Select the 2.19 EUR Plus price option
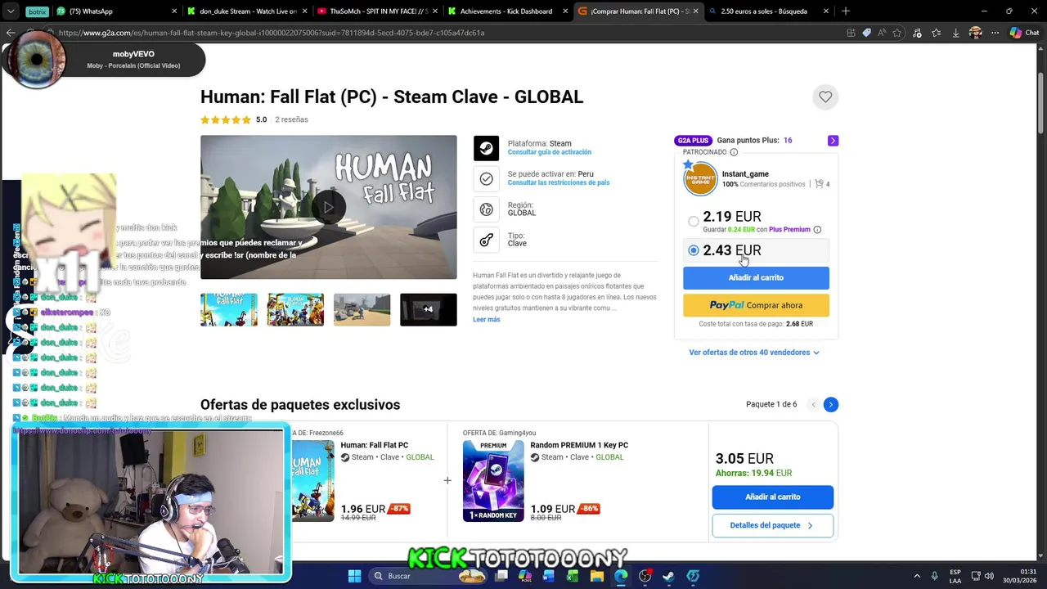 [694, 222]
